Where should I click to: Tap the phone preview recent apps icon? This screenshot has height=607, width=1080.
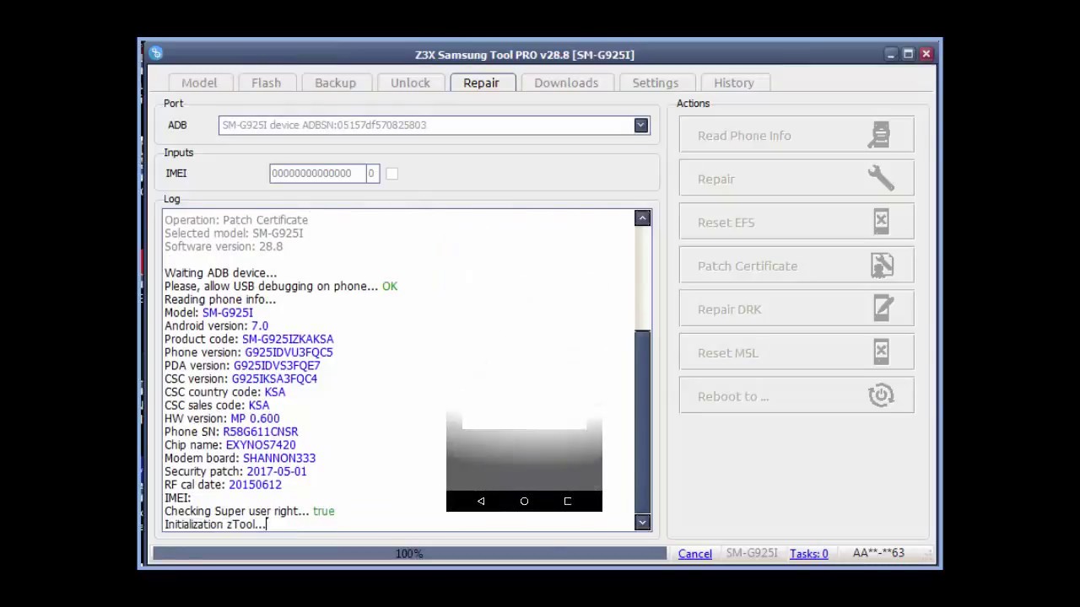pos(567,502)
